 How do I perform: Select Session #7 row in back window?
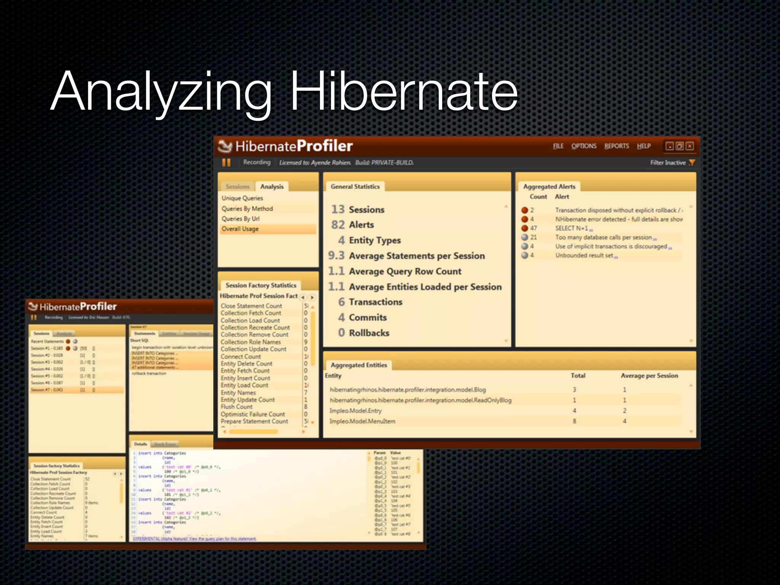coord(77,390)
